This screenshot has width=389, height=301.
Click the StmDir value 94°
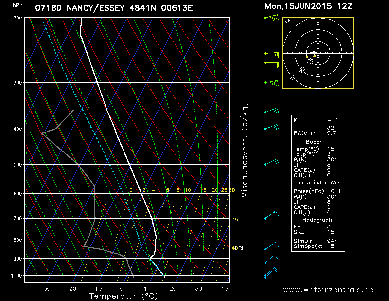[332, 241]
